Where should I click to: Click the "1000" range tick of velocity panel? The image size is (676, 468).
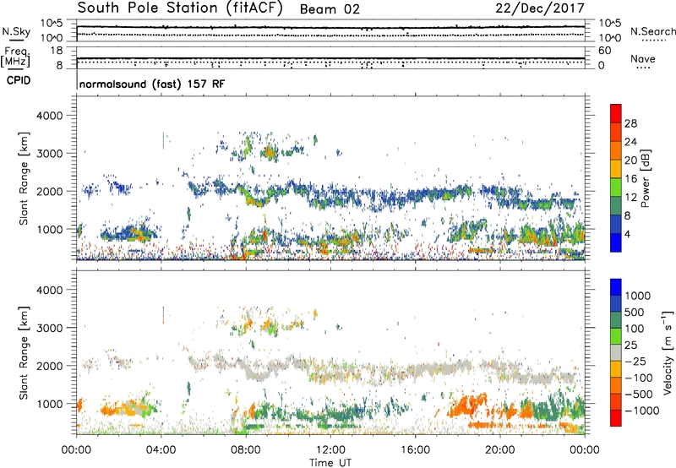click(49, 404)
